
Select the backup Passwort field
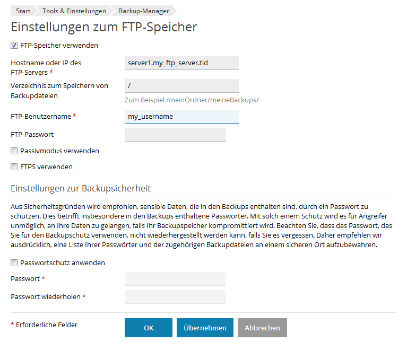coord(175,279)
